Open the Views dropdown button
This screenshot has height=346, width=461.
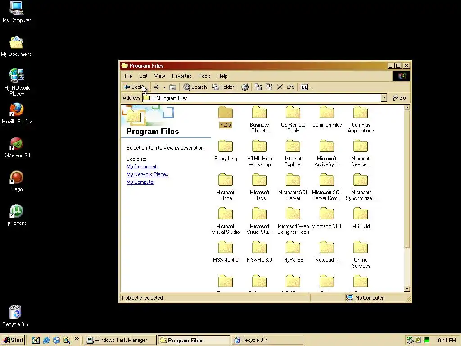306,87
